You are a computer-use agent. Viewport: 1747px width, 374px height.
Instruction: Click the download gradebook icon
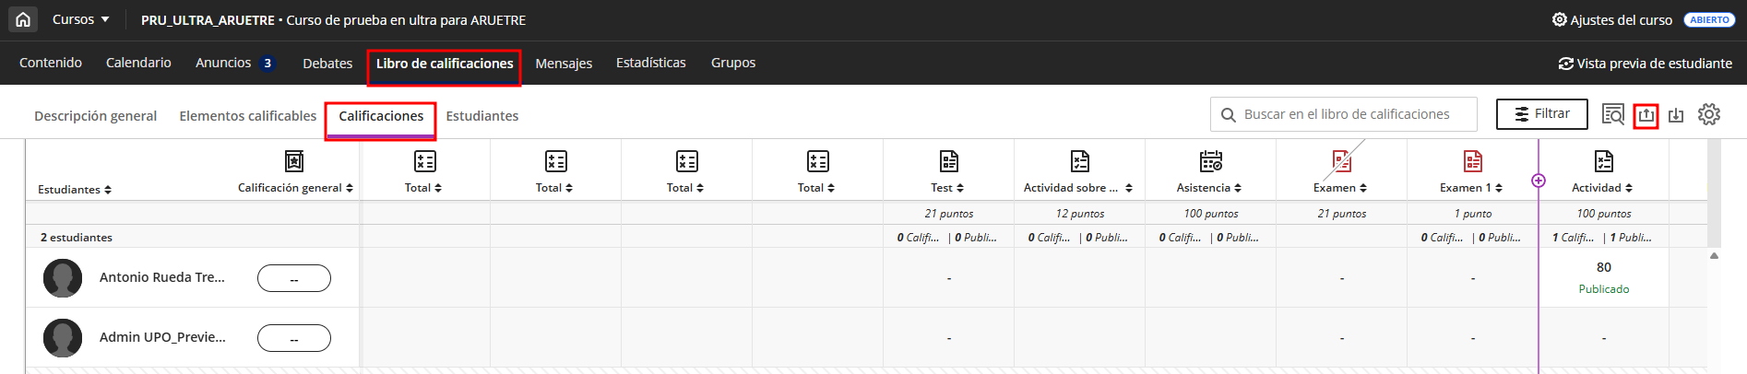point(1676,115)
